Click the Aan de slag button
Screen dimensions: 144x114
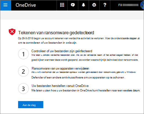pyautogui.click(x=31, y=105)
